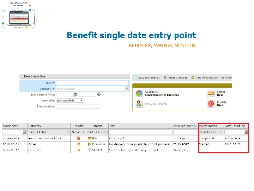The width and height of the screenshot is (254, 191).
Task: Focus the Title column filter field
Action: 140,132
